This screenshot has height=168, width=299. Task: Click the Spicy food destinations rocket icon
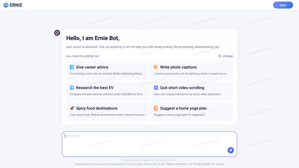[x=72, y=108]
